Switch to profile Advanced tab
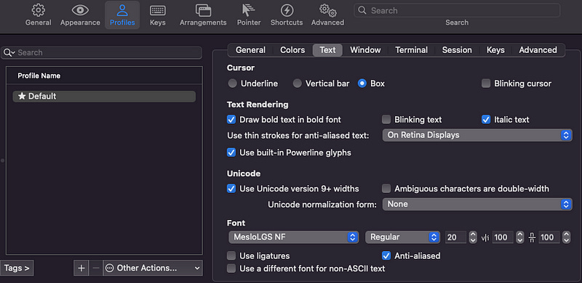The image size is (582, 283). pos(538,50)
